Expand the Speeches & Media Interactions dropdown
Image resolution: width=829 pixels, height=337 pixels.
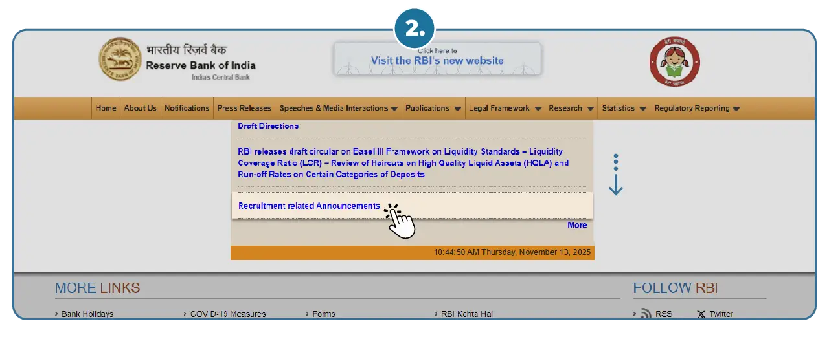339,109
